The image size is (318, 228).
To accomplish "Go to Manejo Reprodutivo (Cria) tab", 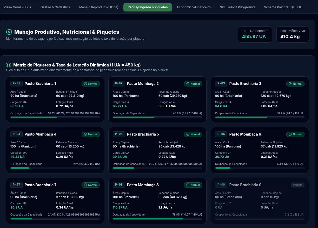I will pos(98,7).
